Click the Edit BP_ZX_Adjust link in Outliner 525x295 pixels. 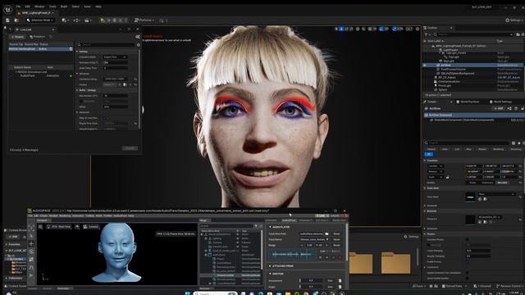tap(509, 77)
